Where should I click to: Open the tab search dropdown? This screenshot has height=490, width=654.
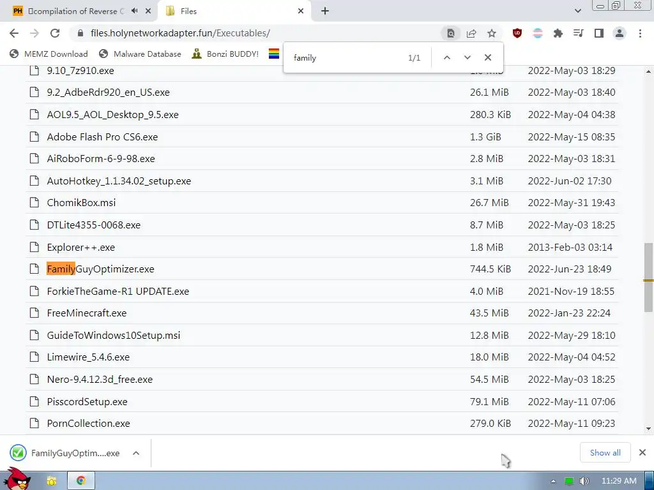(577, 11)
